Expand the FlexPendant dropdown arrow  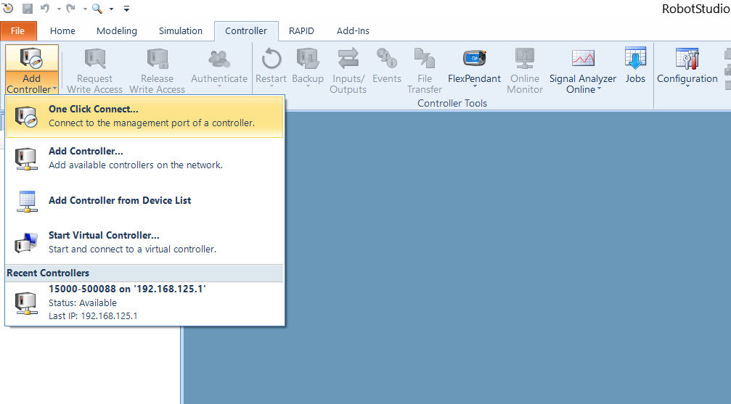coord(475,86)
